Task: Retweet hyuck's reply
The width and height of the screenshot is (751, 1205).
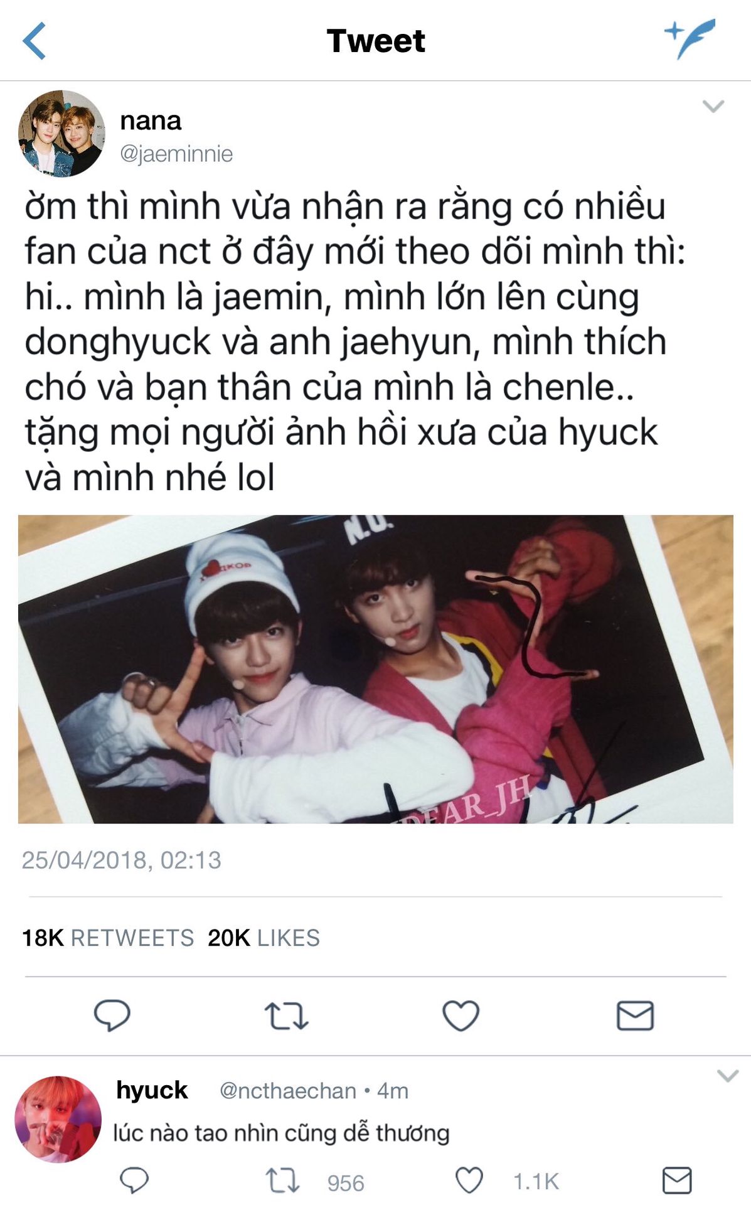Action: click(x=282, y=1181)
